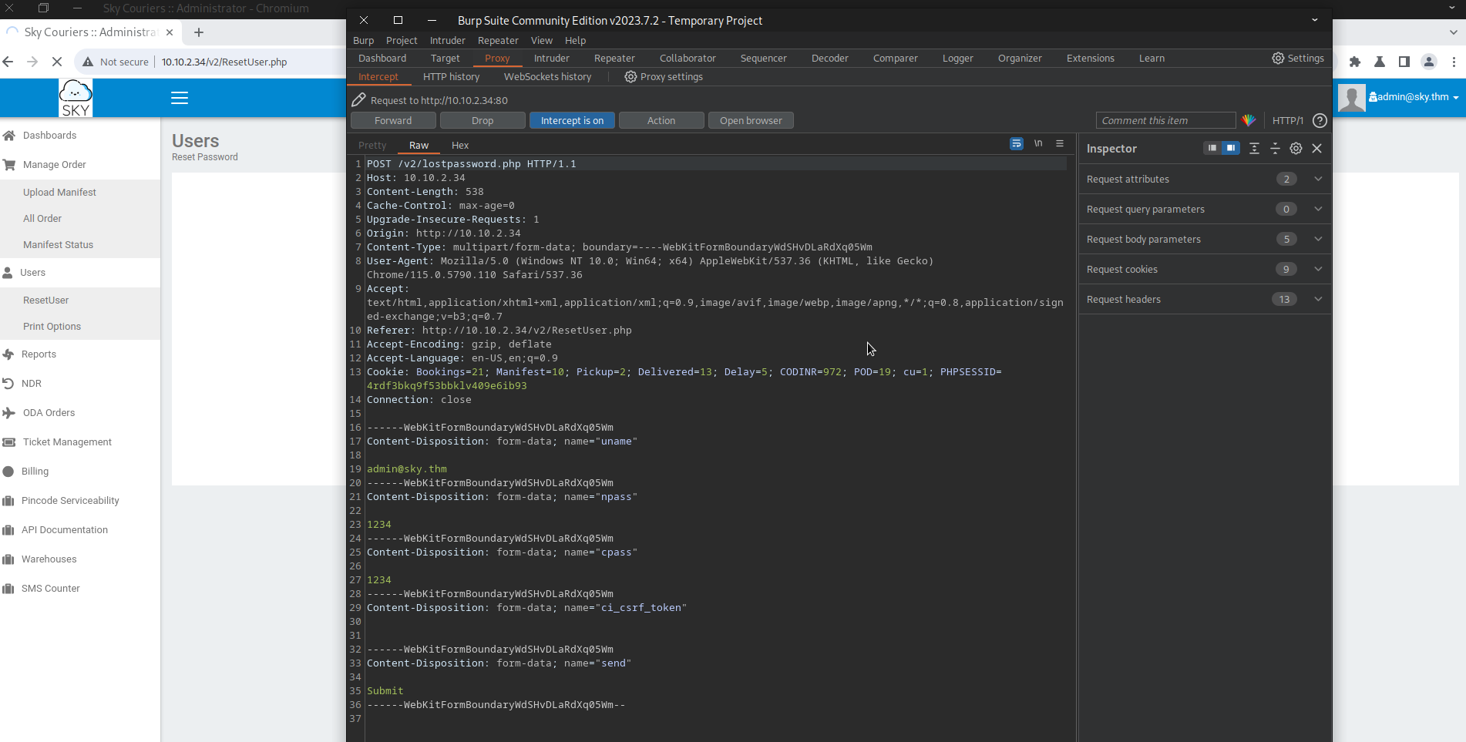
Task: Click Open browser button
Action: tap(751, 120)
